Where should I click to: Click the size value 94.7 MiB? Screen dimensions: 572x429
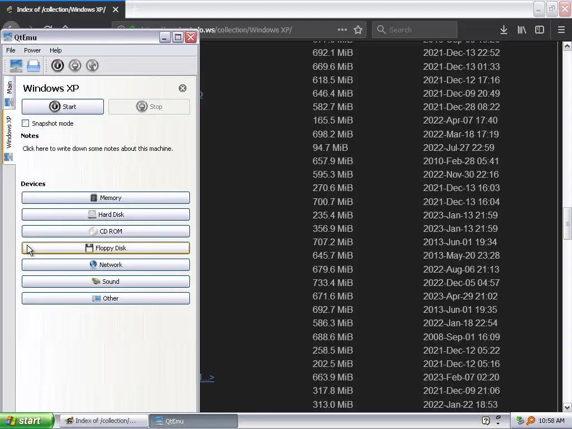tap(330, 147)
